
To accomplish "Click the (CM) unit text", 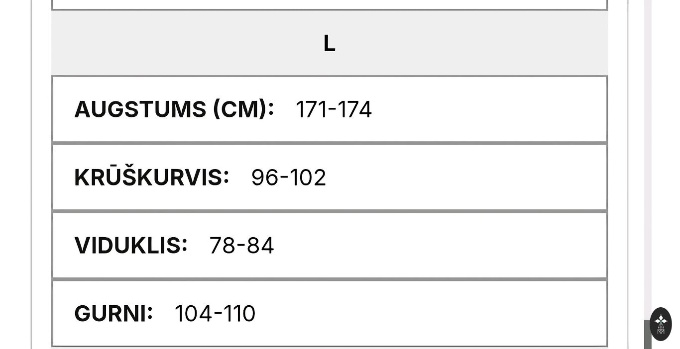I will coord(241,109).
